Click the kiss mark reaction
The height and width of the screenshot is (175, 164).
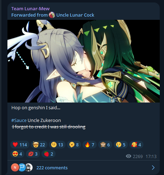(33, 154)
